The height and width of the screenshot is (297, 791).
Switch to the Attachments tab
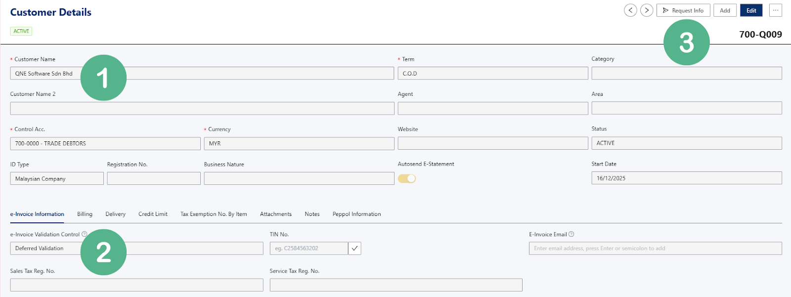[275, 214]
